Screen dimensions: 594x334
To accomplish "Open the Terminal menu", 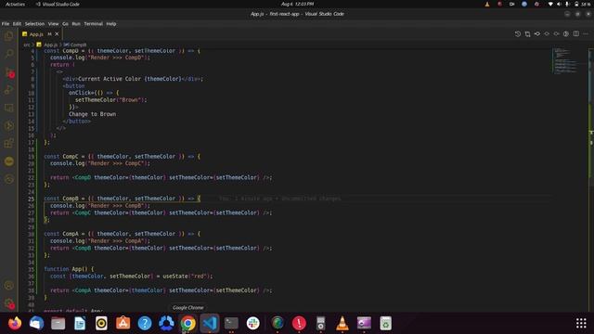I will point(93,24).
